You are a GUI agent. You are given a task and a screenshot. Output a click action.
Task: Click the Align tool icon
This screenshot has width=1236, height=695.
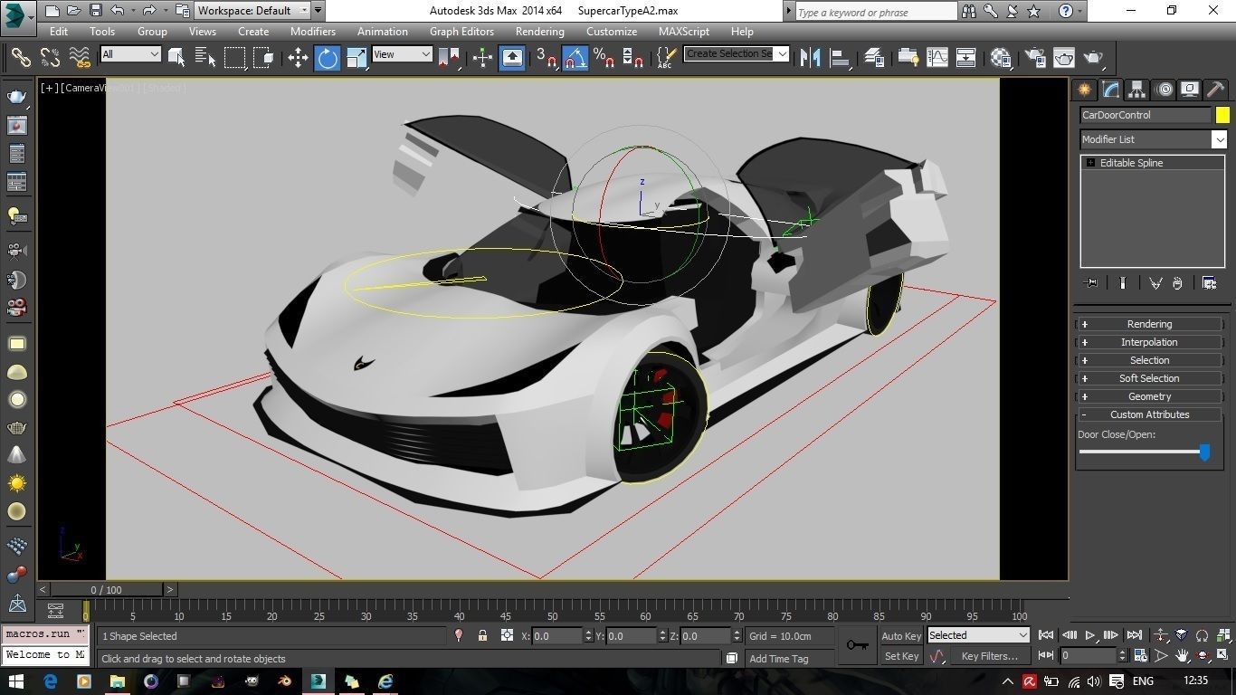pos(841,57)
